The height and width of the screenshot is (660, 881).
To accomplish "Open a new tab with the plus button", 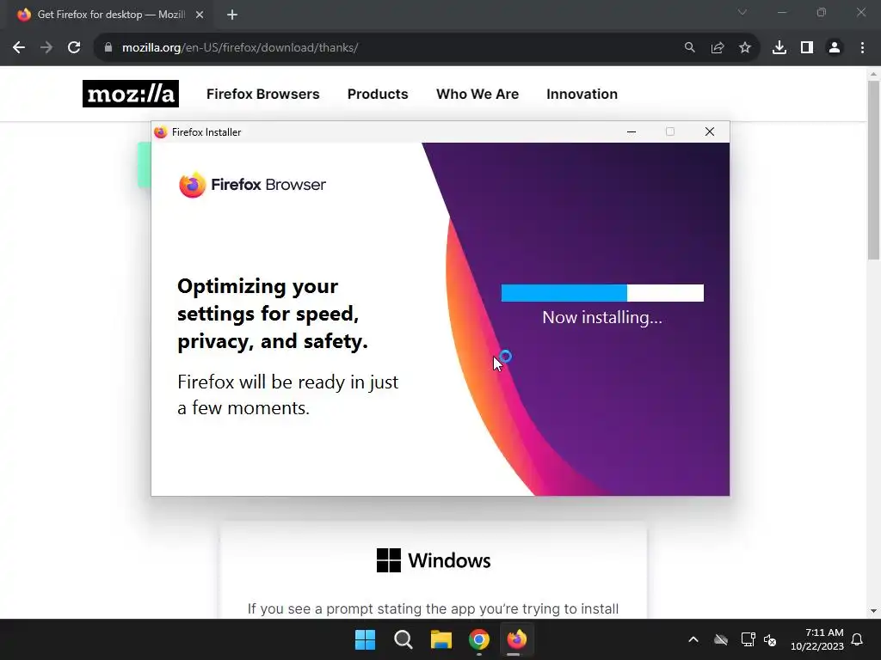I will pos(232,15).
